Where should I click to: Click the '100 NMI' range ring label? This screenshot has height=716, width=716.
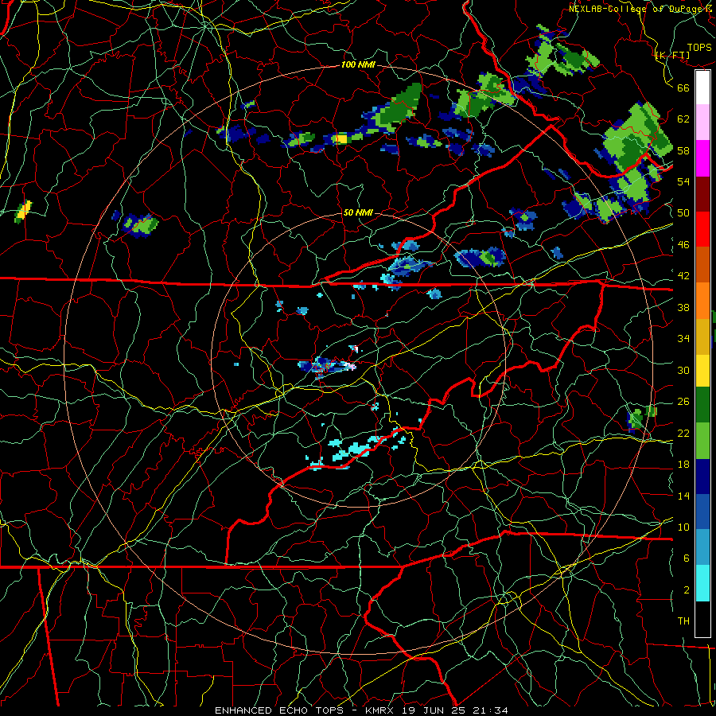(358, 65)
